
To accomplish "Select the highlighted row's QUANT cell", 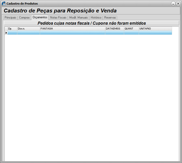I will coord(131,33).
